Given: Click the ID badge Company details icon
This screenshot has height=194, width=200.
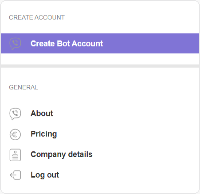Looking at the screenshot, I should [x=15, y=155].
